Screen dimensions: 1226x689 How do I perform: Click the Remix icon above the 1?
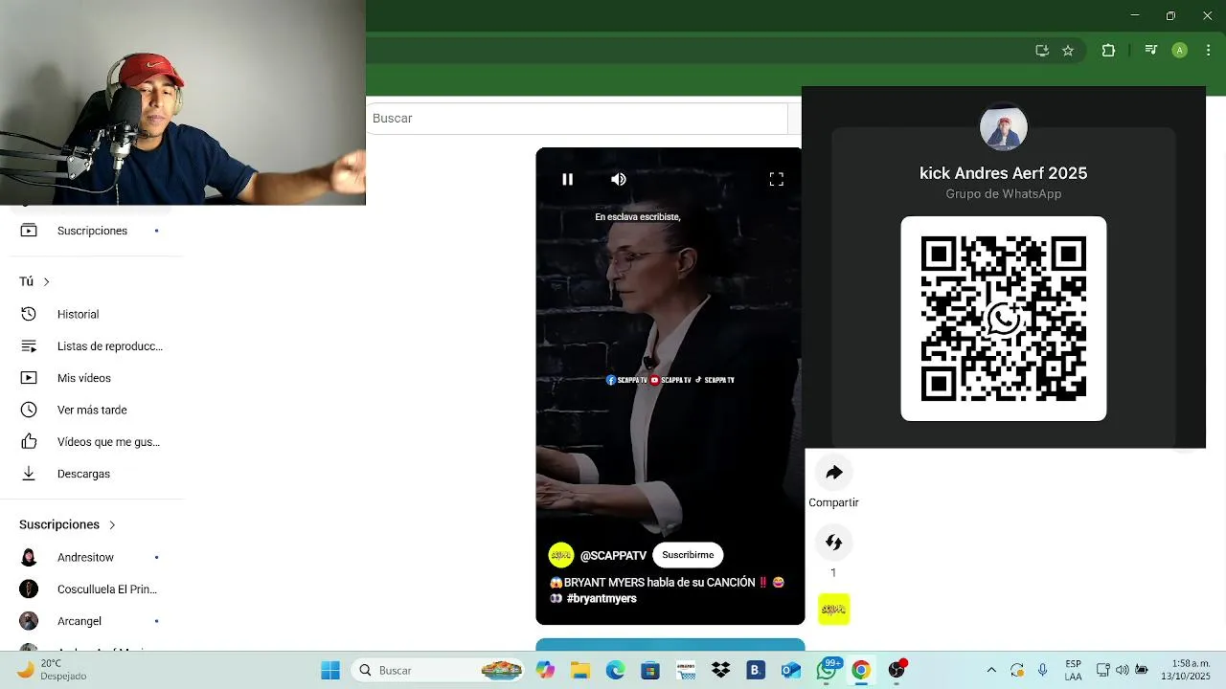[x=834, y=543]
